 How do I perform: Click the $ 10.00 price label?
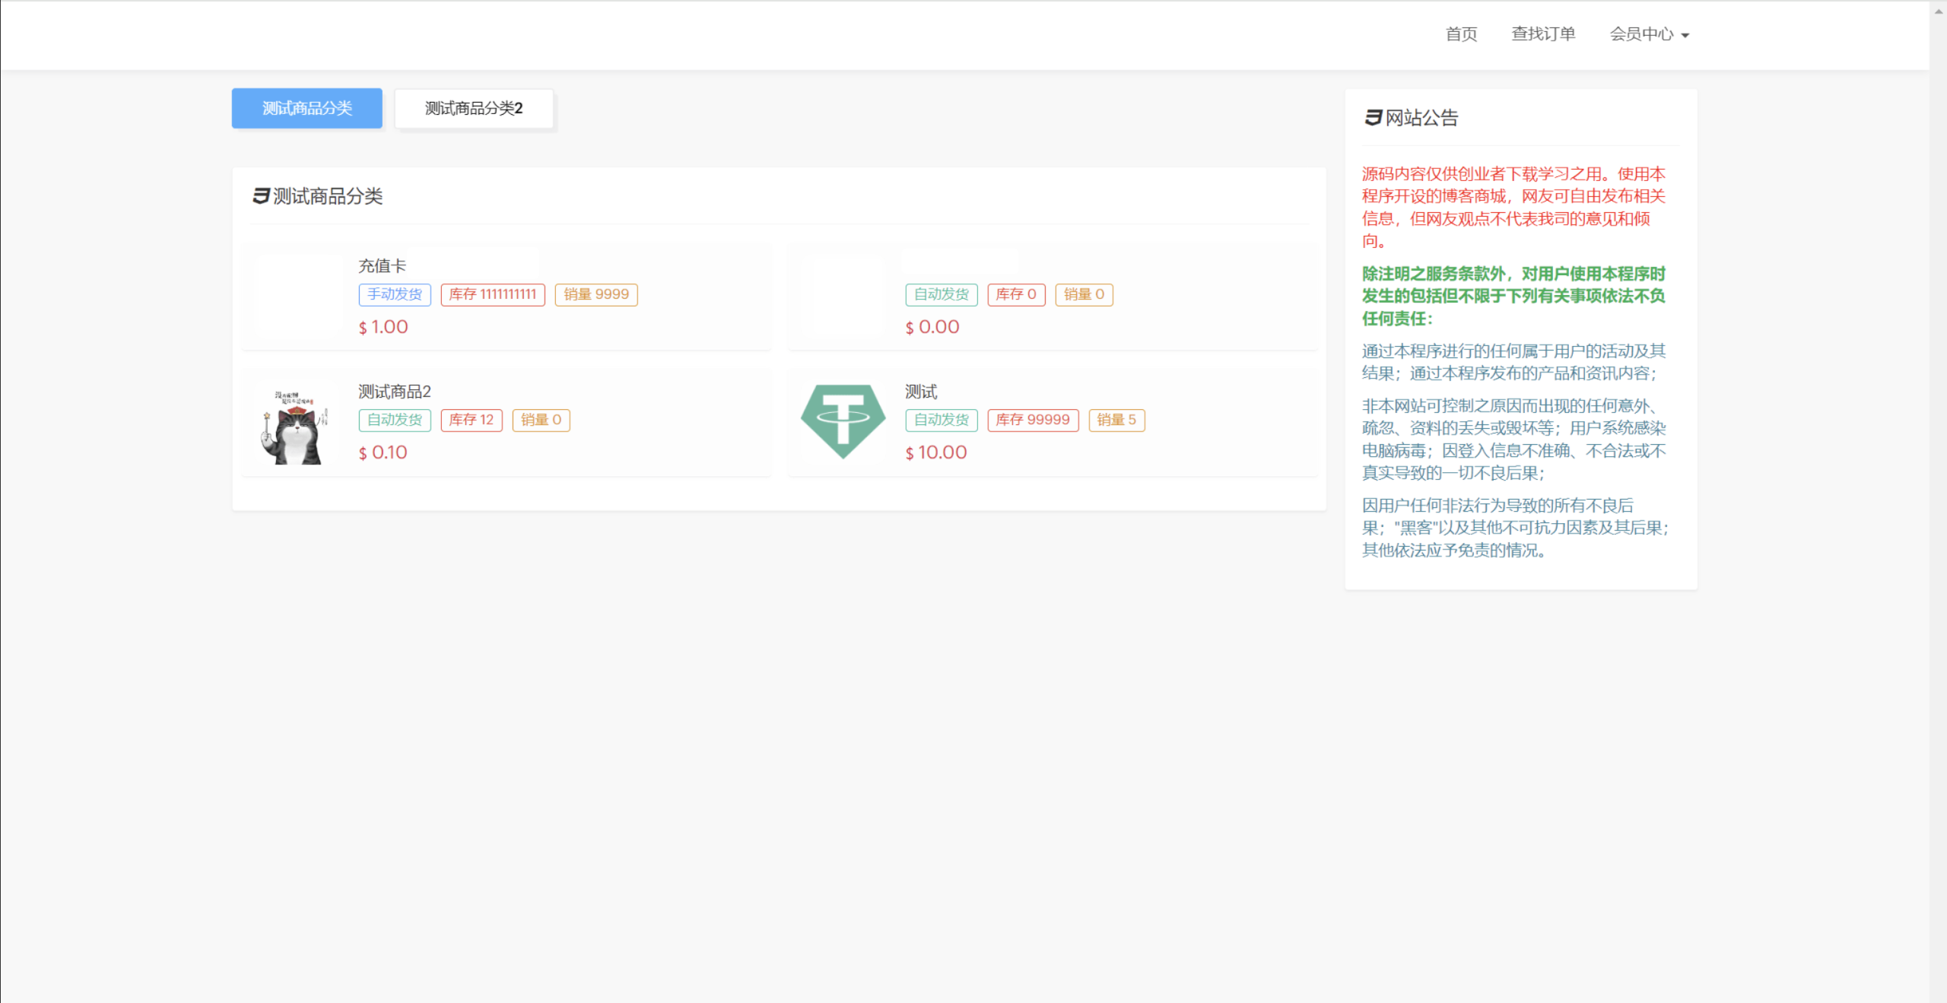pos(936,452)
